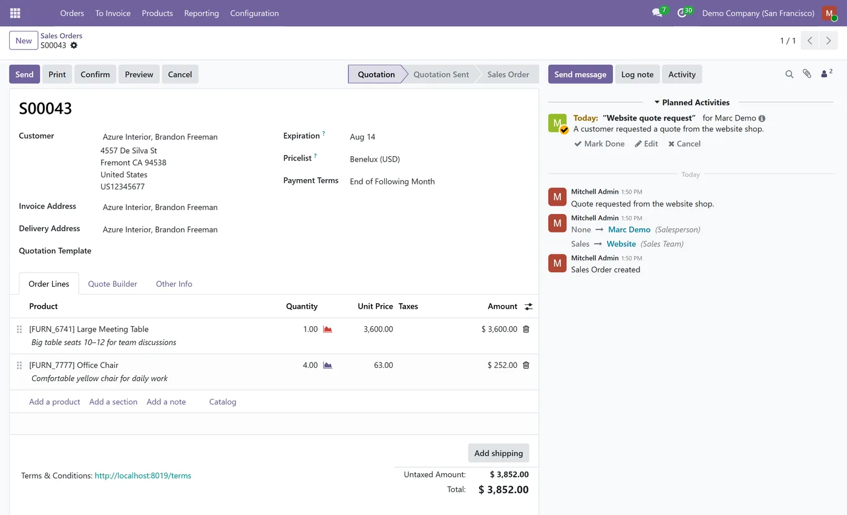This screenshot has width=847, height=515.
Task: Go to previous record arrow
Action: (x=810, y=41)
